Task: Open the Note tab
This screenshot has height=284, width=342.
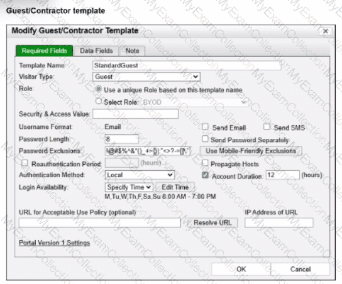Action: (x=132, y=51)
